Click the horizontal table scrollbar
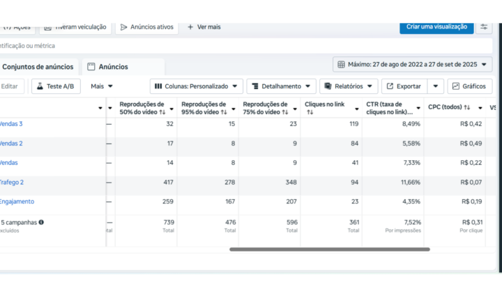Image resolution: width=502 pixels, height=282 pixels. point(329,249)
